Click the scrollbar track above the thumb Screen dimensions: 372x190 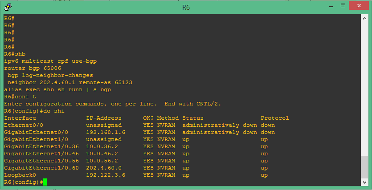pyautogui.click(x=365, y=89)
